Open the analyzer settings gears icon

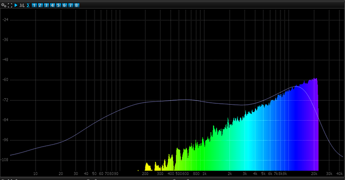3,5
